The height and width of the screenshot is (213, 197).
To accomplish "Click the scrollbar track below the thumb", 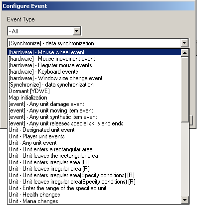I will 185,159.
